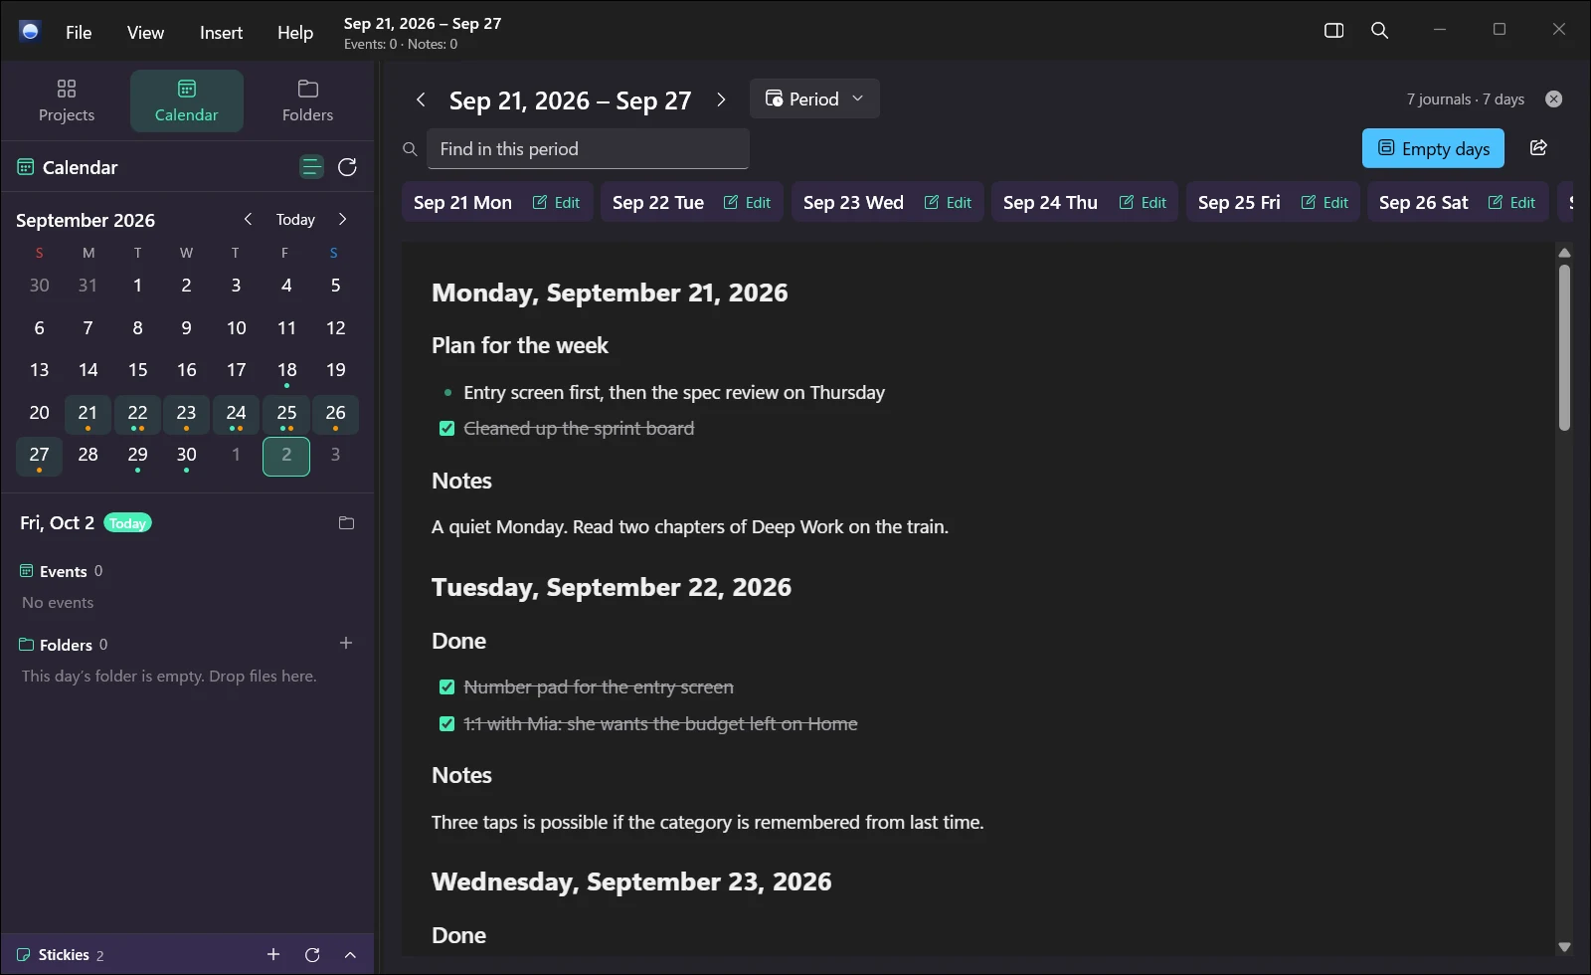Open the Projects view
The width and height of the screenshot is (1591, 975).
pyautogui.click(x=67, y=100)
